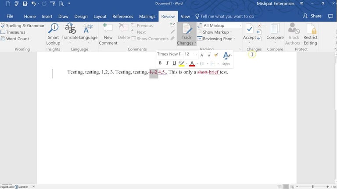
Task: Go to the Previous comment
Action: coord(142,25)
